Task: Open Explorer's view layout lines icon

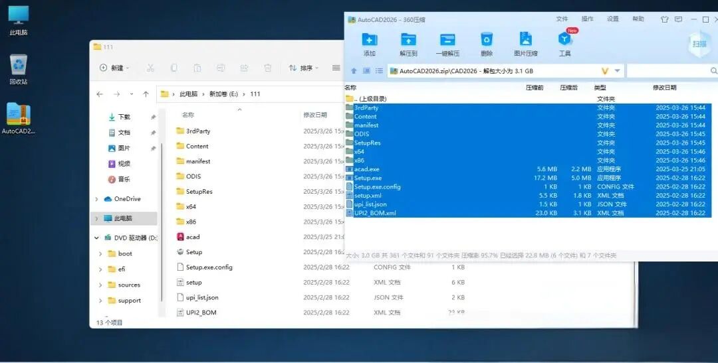Action: coord(336,68)
